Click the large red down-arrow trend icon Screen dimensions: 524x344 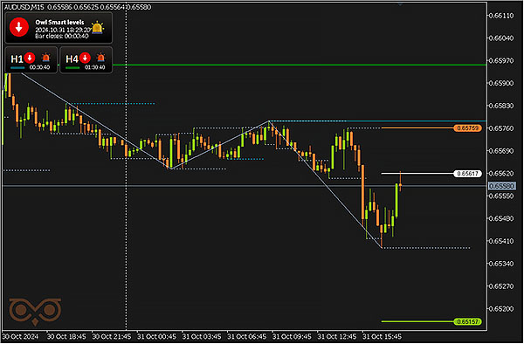pyautogui.click(x=19, y=27)
